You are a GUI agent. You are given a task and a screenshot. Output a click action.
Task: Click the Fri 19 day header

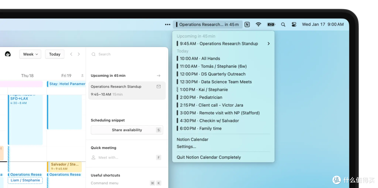tap(66, 76)
